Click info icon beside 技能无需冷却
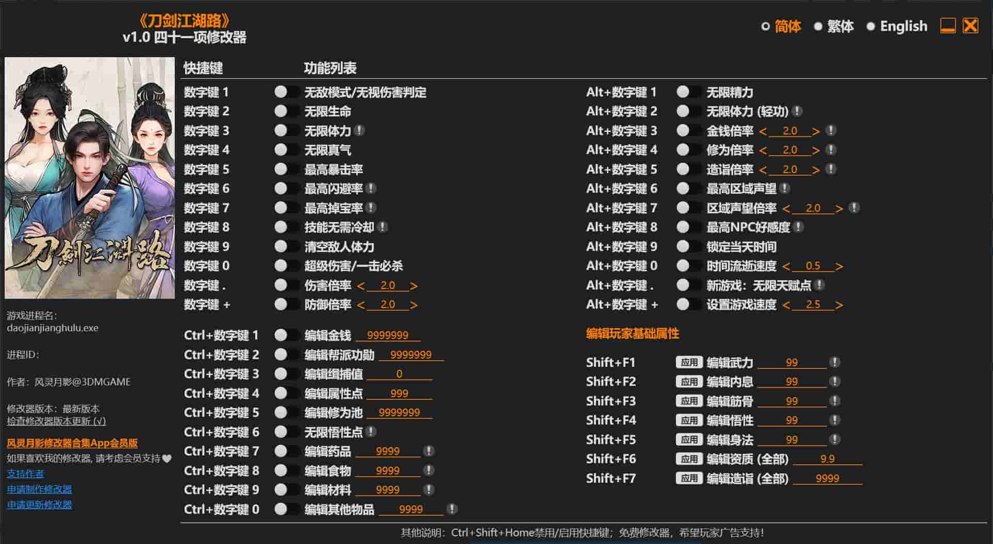Viewport: 993px width, 544px height. (x=382, y=227)
